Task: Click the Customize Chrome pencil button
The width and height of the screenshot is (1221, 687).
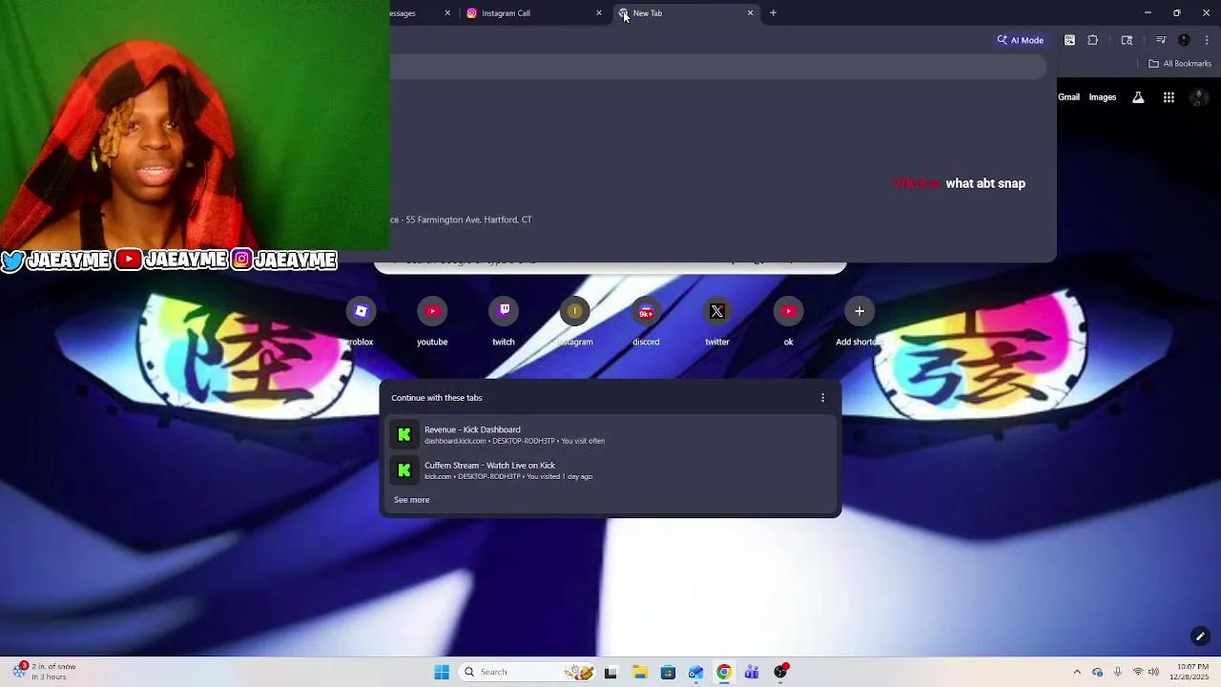Action: point(1200,636)
